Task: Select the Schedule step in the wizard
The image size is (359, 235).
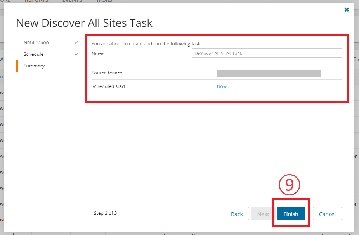Action: click(x=34, y=54)
